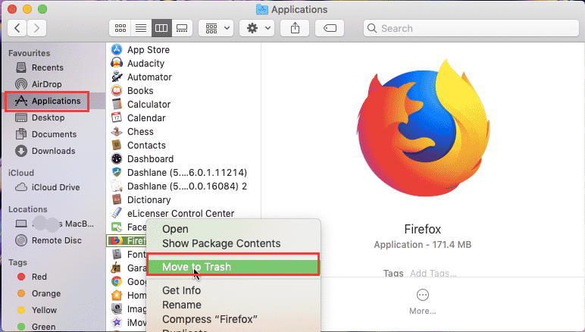Click the Share toolbar icon
Viewport: 585px width, 332px height.
coord(295,28)
